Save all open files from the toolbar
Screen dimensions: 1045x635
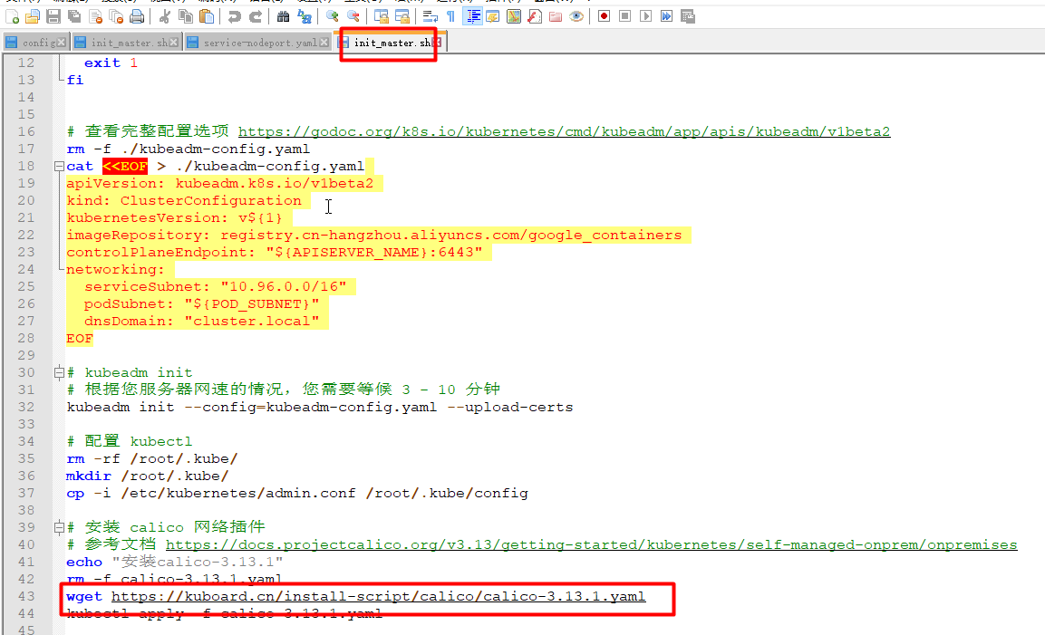[x=74, y=16]
